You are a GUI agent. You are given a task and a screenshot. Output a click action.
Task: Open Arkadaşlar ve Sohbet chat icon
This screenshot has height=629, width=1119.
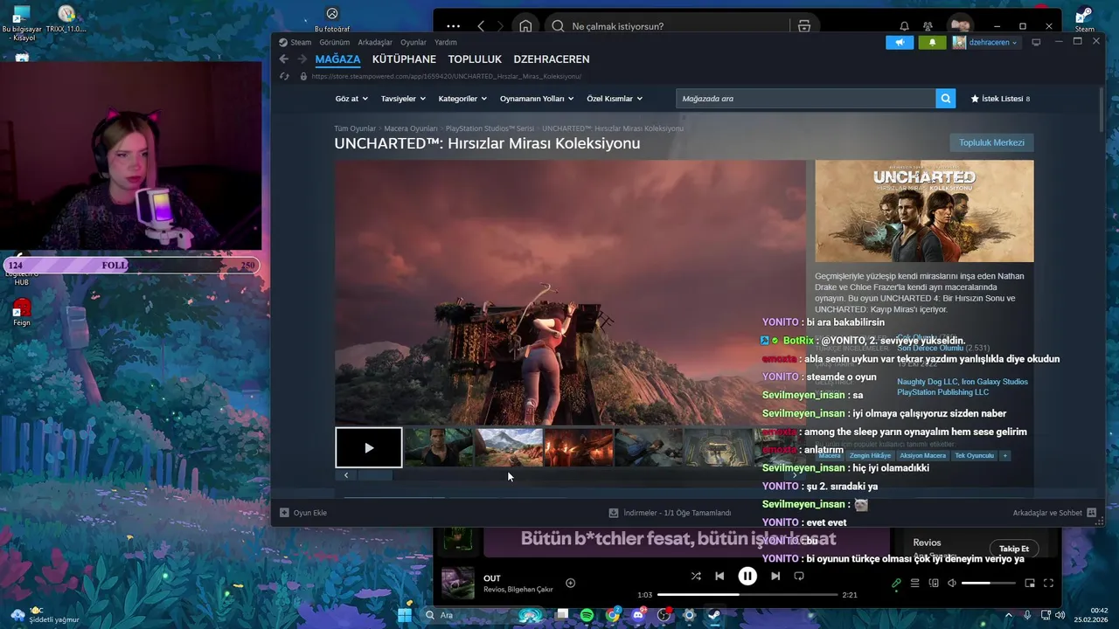pyautogui.click(x=1091, y=513)
